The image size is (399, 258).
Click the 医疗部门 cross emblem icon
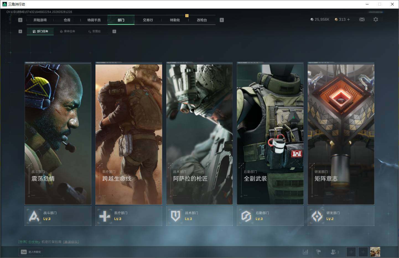pos(105,216)
